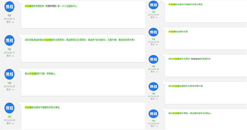Click the 5分 score of the '酒店接机服务' review
Image resolution: width=247 pixels, height=130 pixels.
click(x=153, y=121)
